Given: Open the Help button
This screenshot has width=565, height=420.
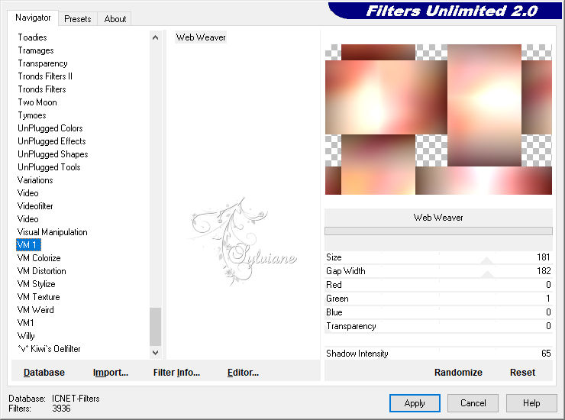Looking at the screenshot, I should [x=531, y=403].
